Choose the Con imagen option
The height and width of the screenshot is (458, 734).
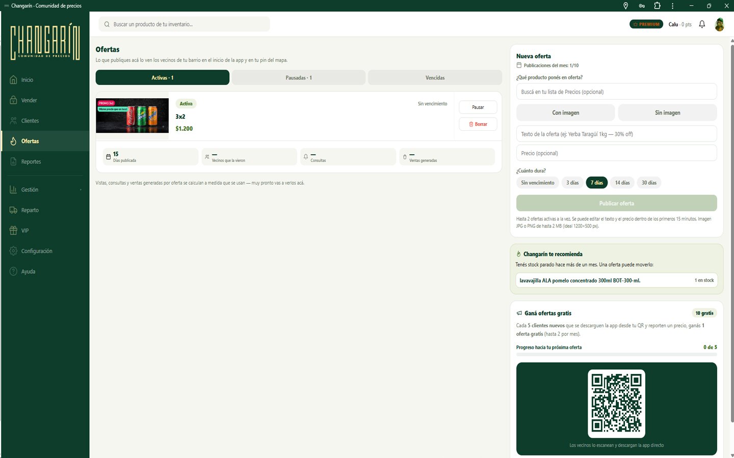[x=566, y=112]
